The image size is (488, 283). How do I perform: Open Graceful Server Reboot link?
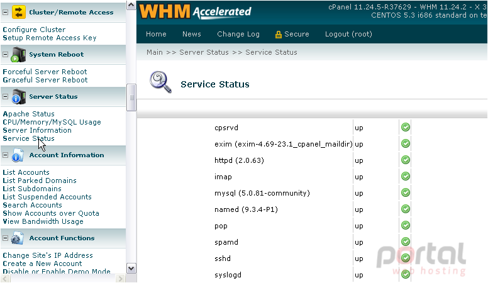point(45,80)
